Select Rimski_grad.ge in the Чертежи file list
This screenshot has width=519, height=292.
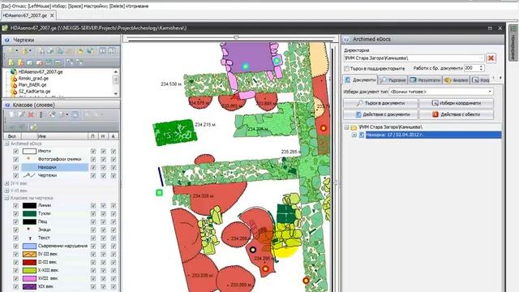pyautogui.click(x=33, y=78)
